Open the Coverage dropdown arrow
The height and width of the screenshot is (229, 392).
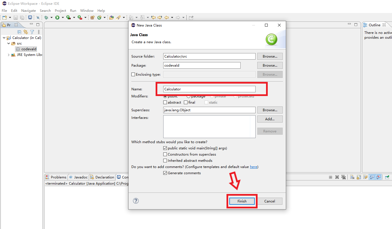coord(74,18)
